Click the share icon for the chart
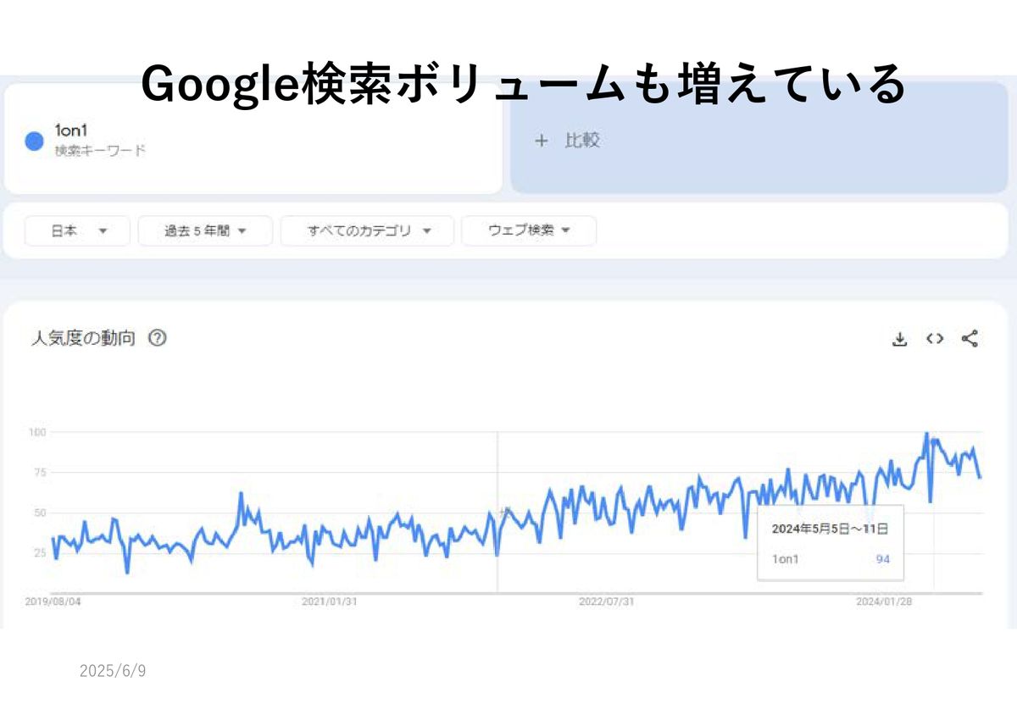Screen dimensions: 1017x704 click(970, 339)
